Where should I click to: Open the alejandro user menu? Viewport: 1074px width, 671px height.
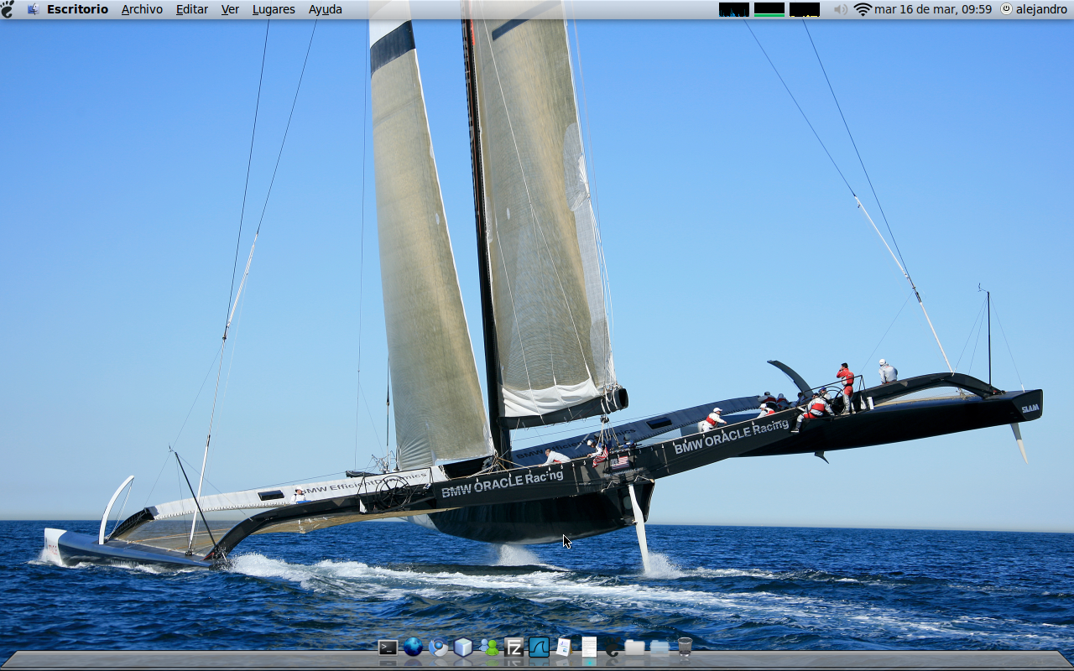[x=1041, y=9]
